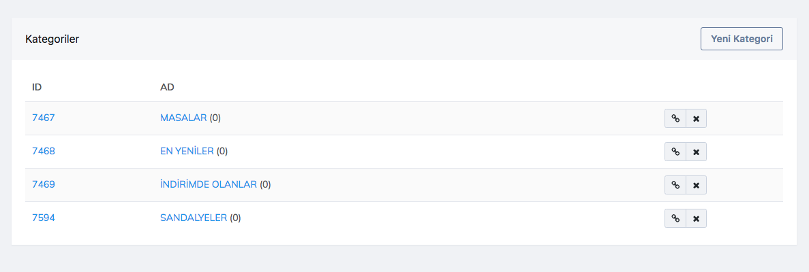
Task: Click category ID 7467
Action: click(x=44, y=118)
